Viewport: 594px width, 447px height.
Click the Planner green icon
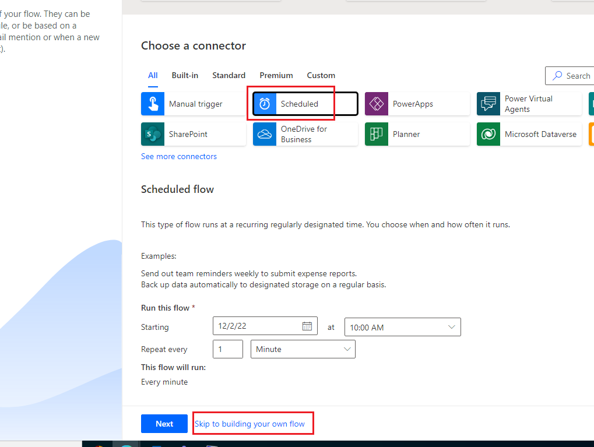(377, 134)
